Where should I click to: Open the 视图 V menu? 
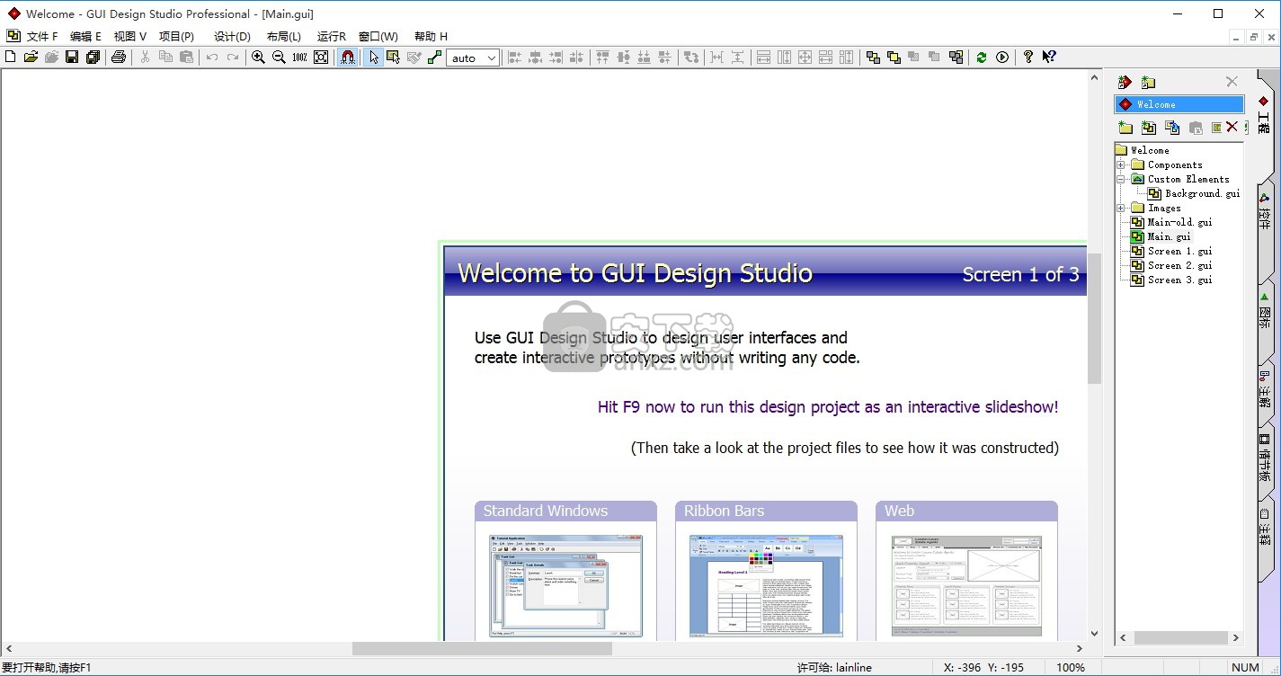pos(129,37)
